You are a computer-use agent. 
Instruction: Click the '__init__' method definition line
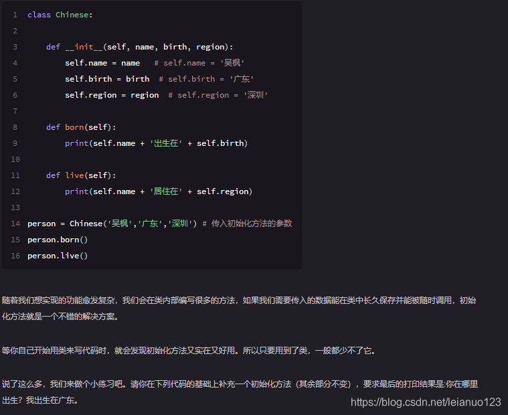(x=139, y=47)
